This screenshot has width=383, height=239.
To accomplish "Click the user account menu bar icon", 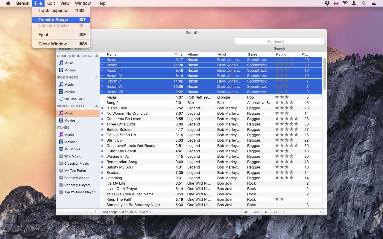I will click(x=354, y=3).
